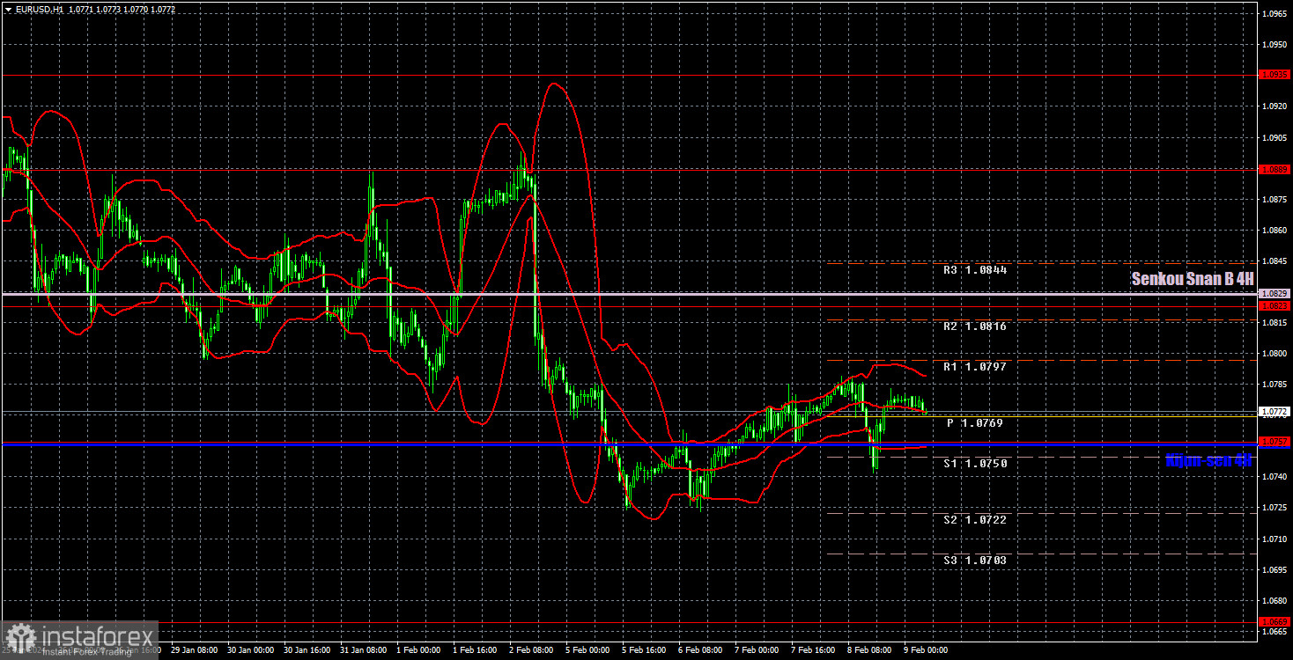Click the S2 1.0722 pivot label

point(975,520)
